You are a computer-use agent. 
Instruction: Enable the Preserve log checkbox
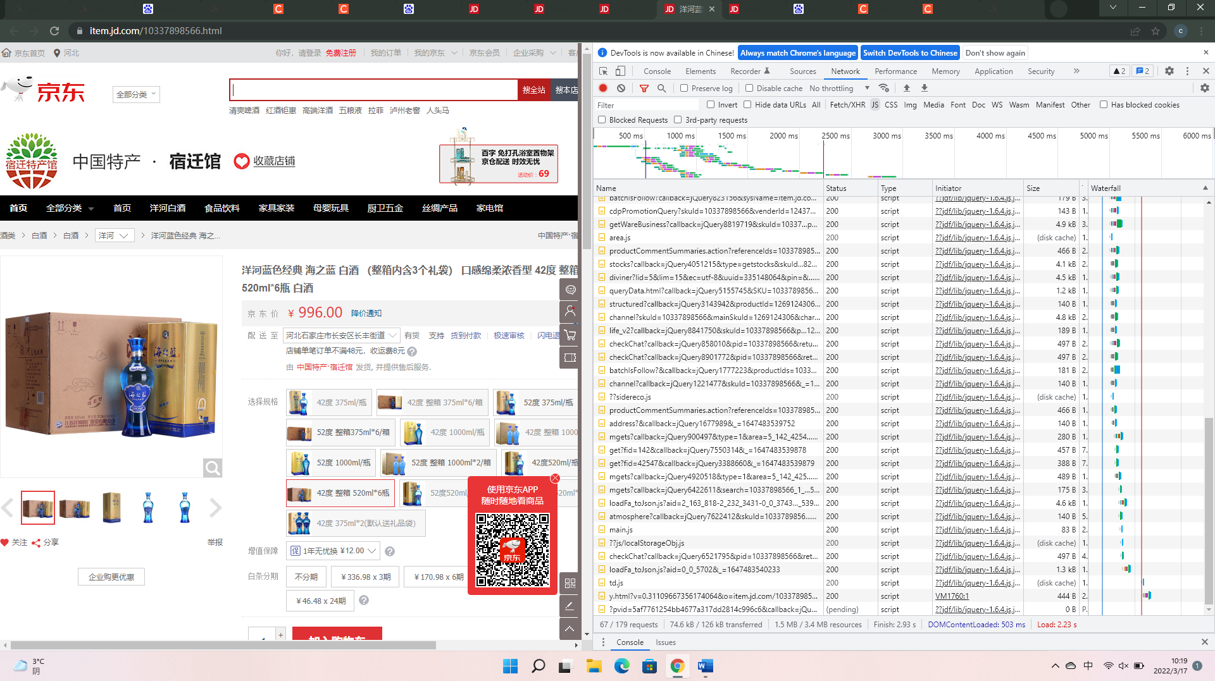[x=684, y=89]
